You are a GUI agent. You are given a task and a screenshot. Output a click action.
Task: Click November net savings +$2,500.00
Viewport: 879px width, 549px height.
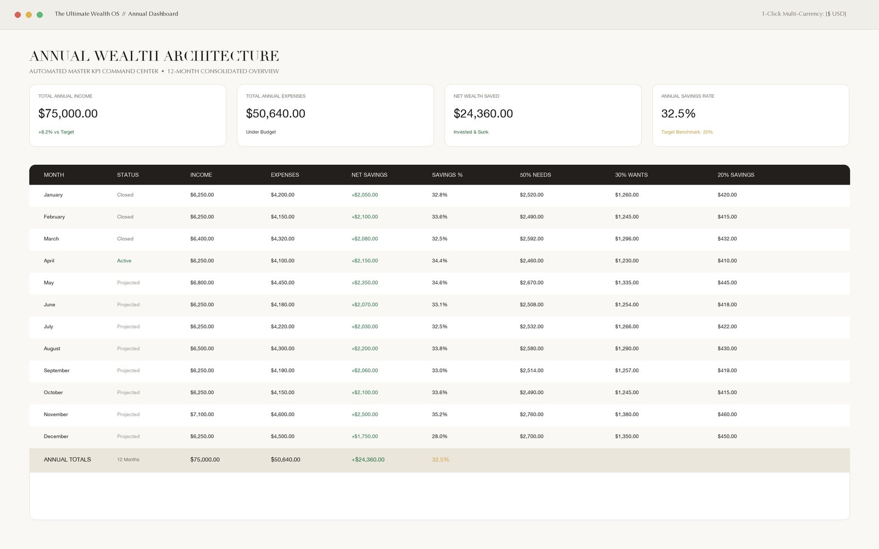(x=365, y=414)
